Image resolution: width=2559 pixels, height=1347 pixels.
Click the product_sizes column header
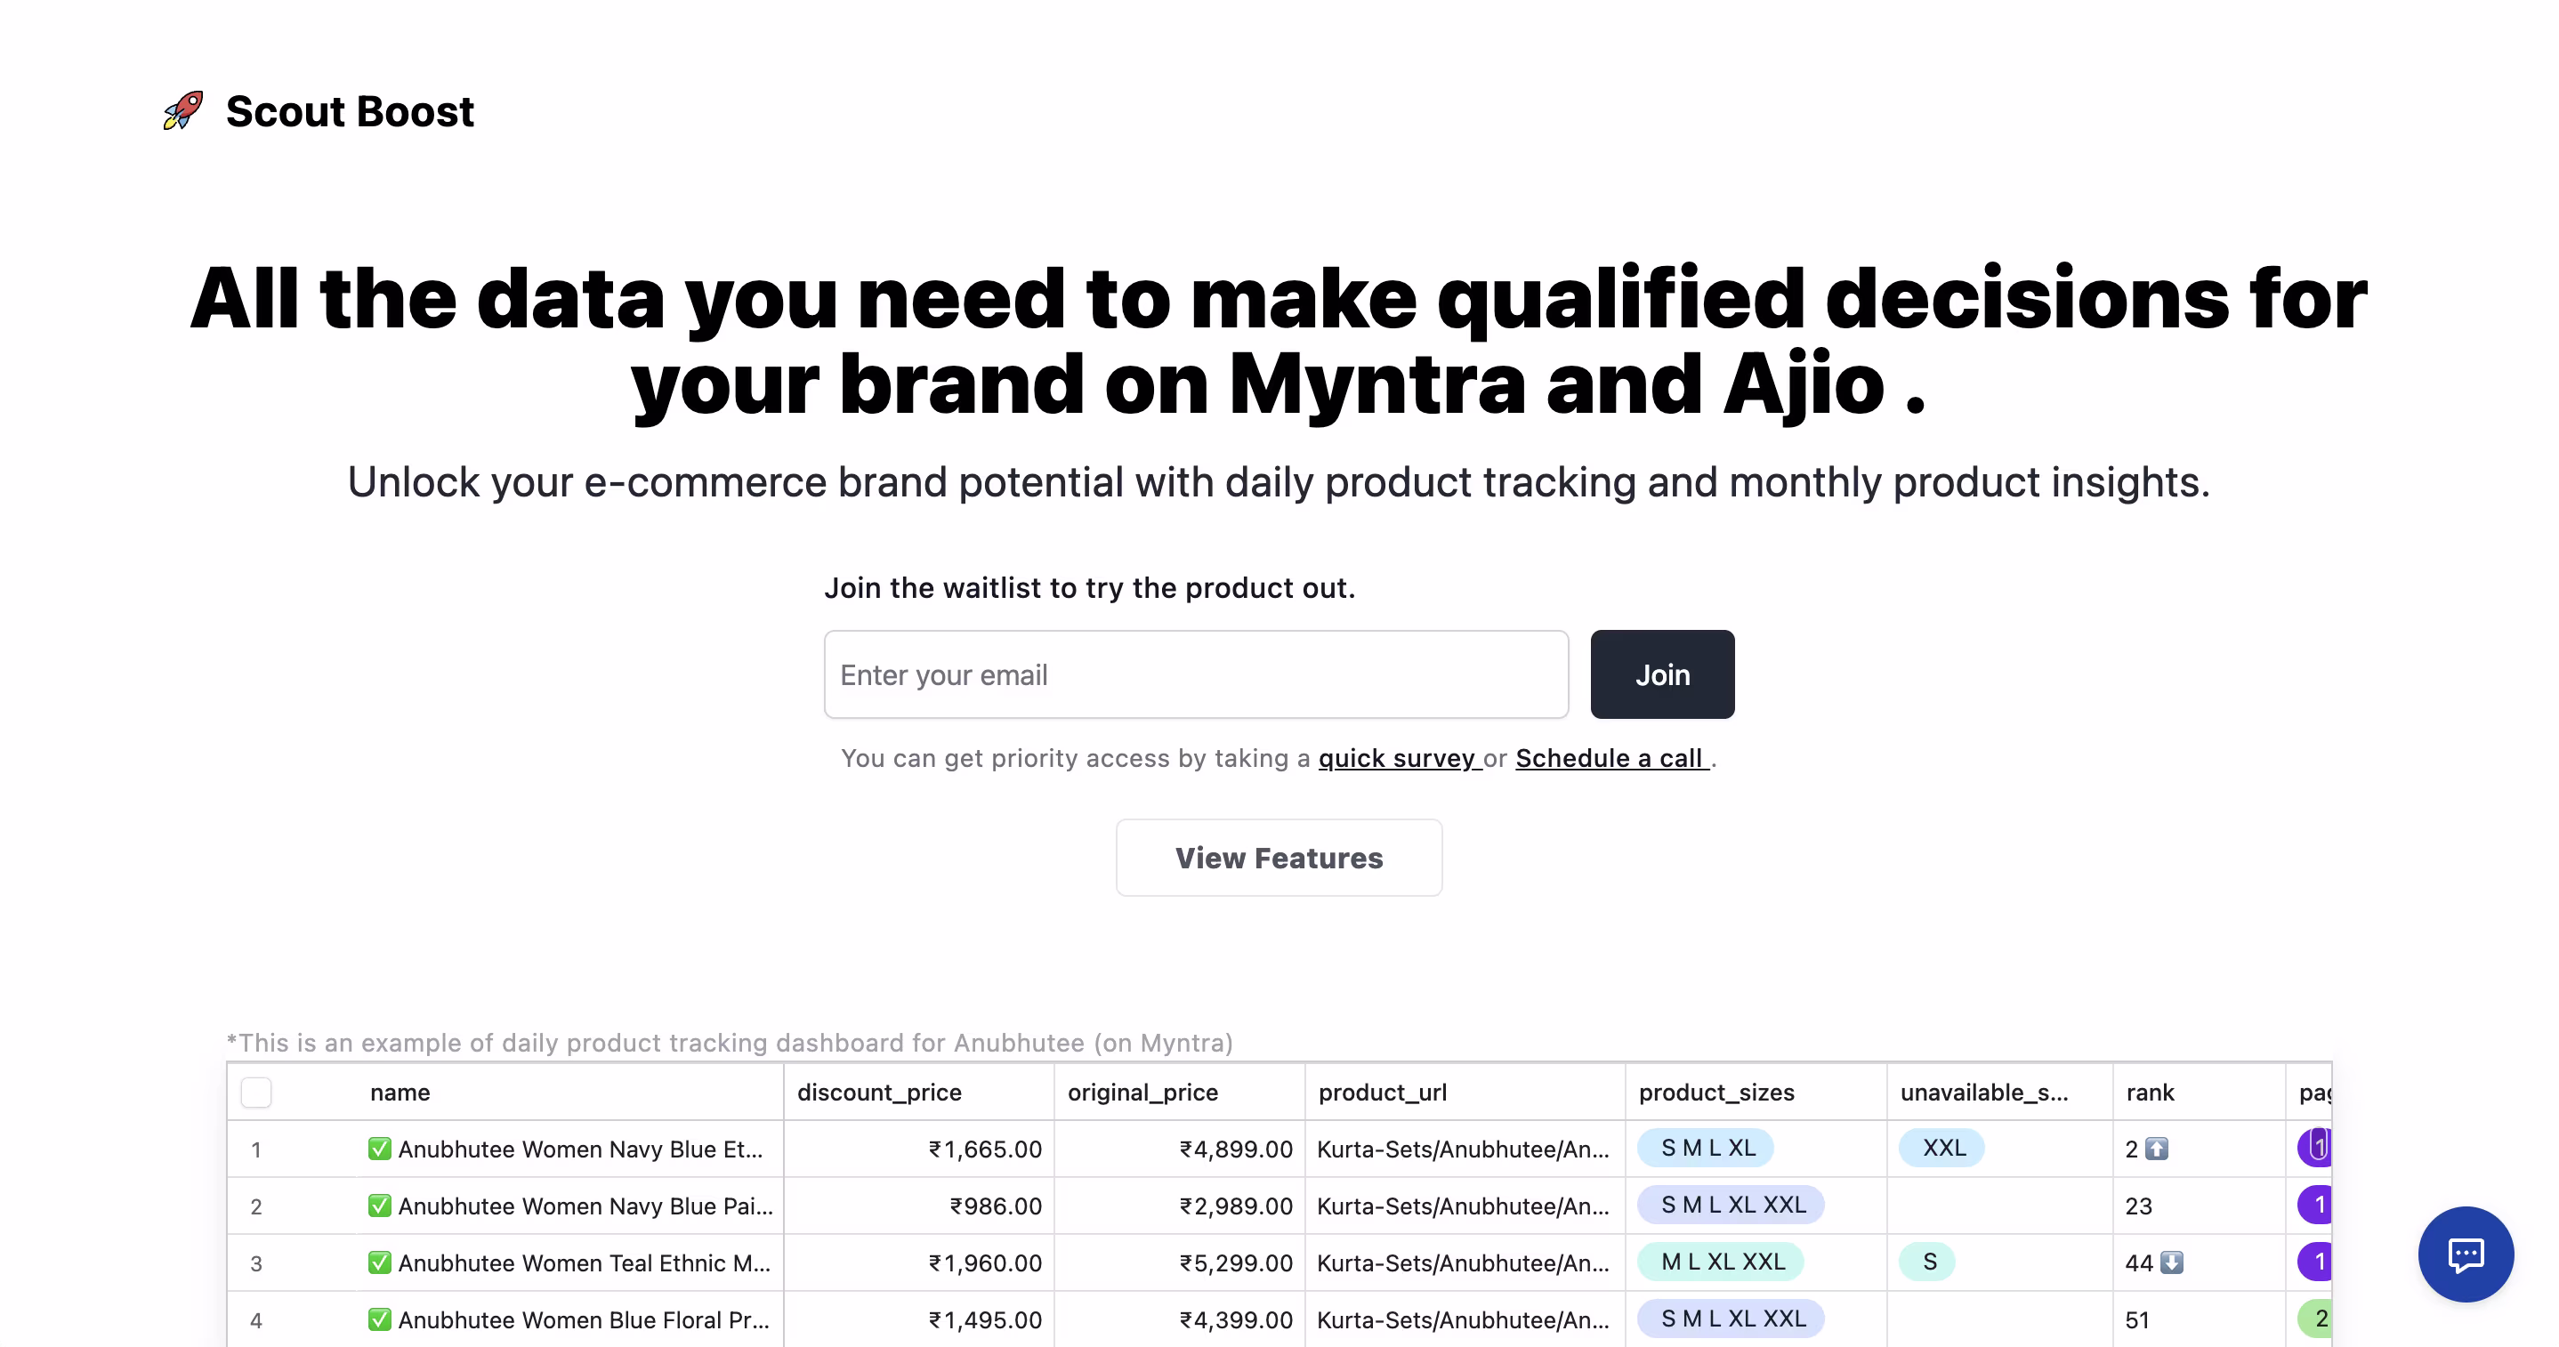click(x=1715, y=1093)
